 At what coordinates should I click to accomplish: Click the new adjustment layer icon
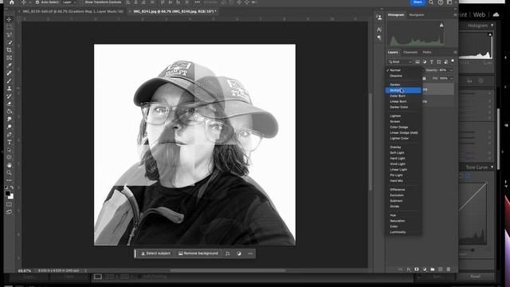425,269
